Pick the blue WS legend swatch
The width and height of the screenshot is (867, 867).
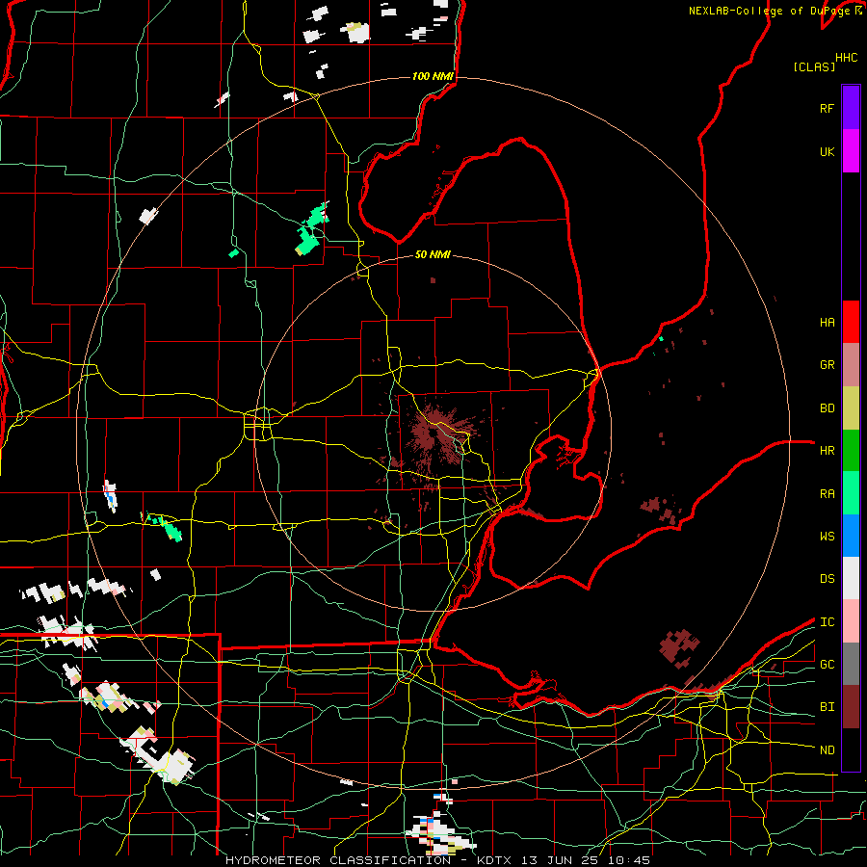[x=851, y=536]
